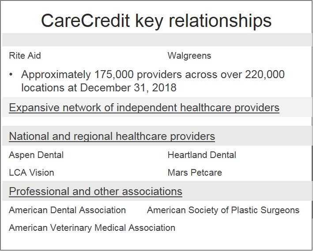Open "Expansive network of independent healthcare providers" heading
The height and width of the screenshot is (252, 313).
click(144, 108)
